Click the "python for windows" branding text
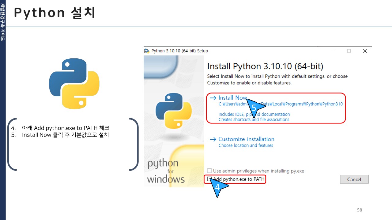Screen dimensions: 392x220 coord(166,171)
